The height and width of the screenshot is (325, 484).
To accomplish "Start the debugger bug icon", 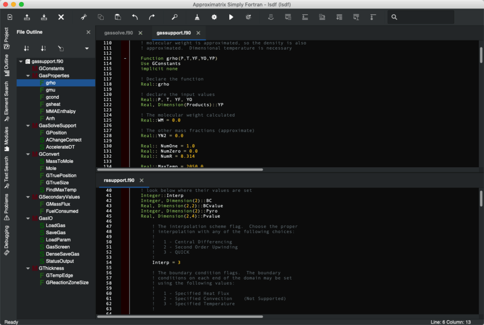I will point(248,17).
